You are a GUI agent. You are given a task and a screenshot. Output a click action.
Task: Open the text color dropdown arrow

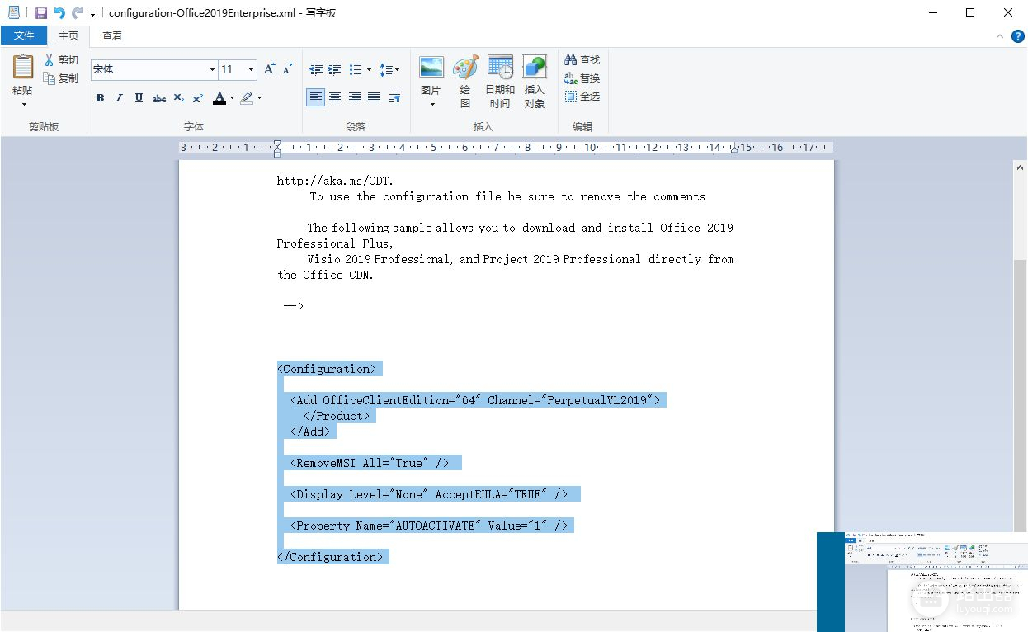click(x=232, y=98)
